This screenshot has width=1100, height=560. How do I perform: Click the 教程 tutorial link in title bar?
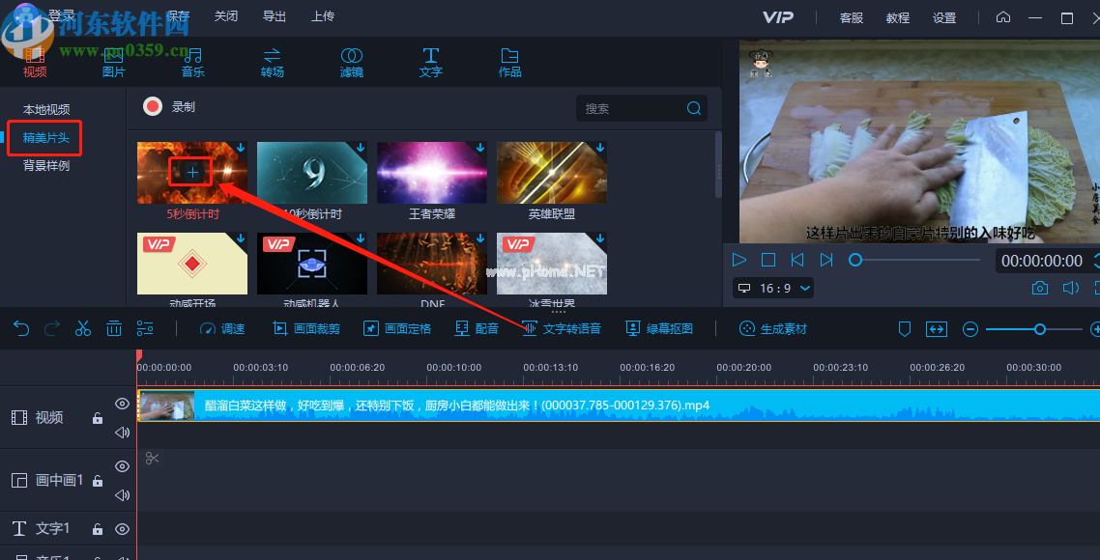point(898,17)
